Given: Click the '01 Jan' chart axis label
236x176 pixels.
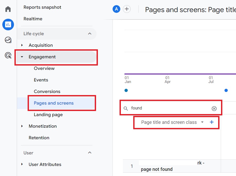Looking at the screenshot, I should point(128,80).
